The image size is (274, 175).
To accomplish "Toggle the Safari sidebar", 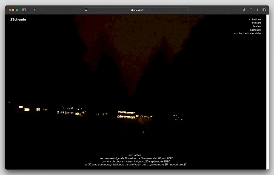I will tap(24, 10).
